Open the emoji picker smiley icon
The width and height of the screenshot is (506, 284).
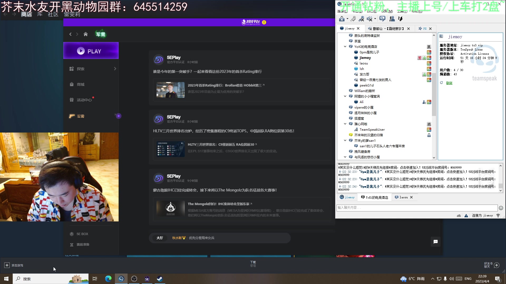(501, 208)
